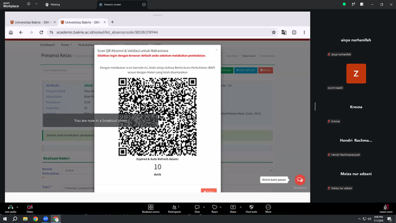Bookmark page with the star icon
The height and width of the screenshot is (223, 396).
(x=273, y=32)
